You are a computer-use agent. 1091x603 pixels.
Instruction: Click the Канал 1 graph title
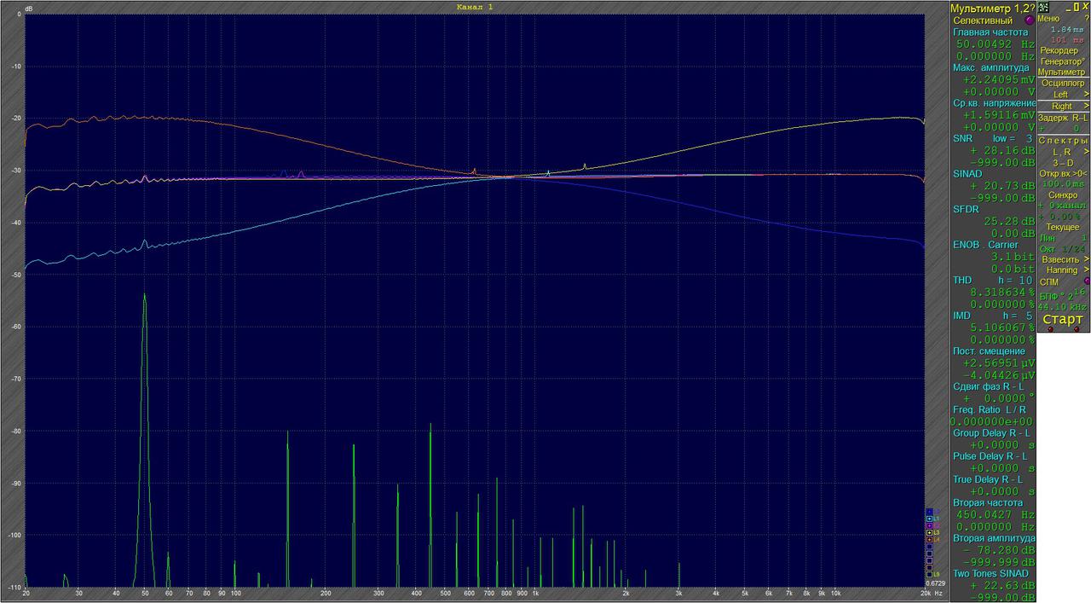[x=475, y=7]
